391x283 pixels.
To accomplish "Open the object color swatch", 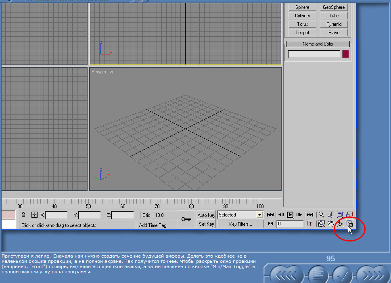I will click(x=345, y=54).
